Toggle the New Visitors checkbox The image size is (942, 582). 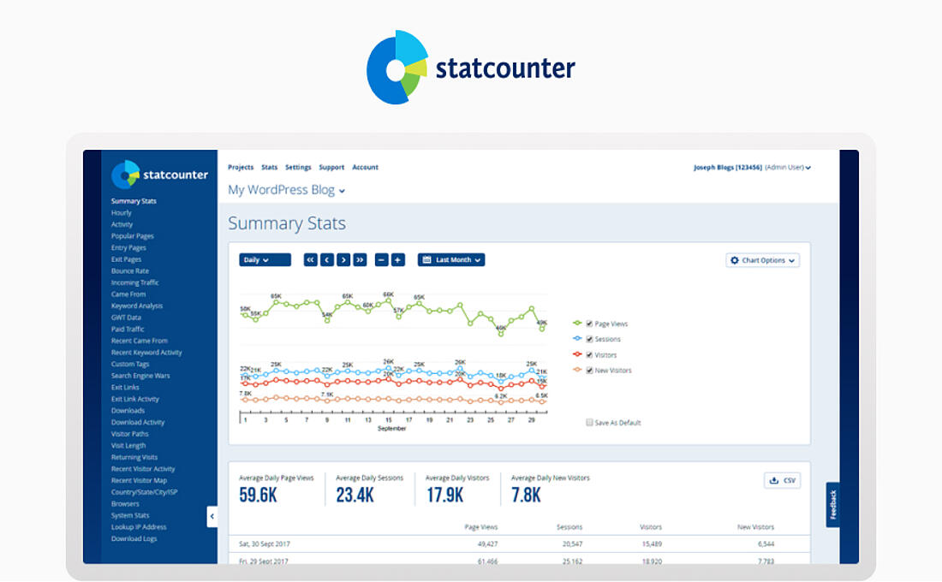589,371
